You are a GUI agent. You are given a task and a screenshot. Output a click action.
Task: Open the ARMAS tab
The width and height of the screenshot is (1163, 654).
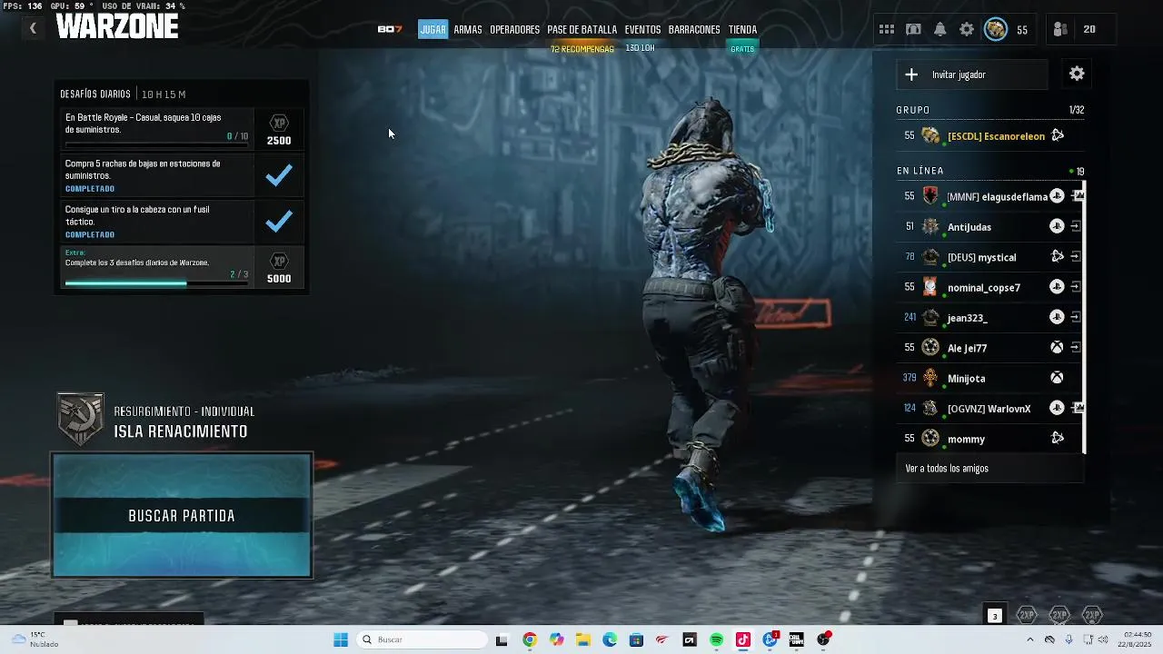(468, 29)
